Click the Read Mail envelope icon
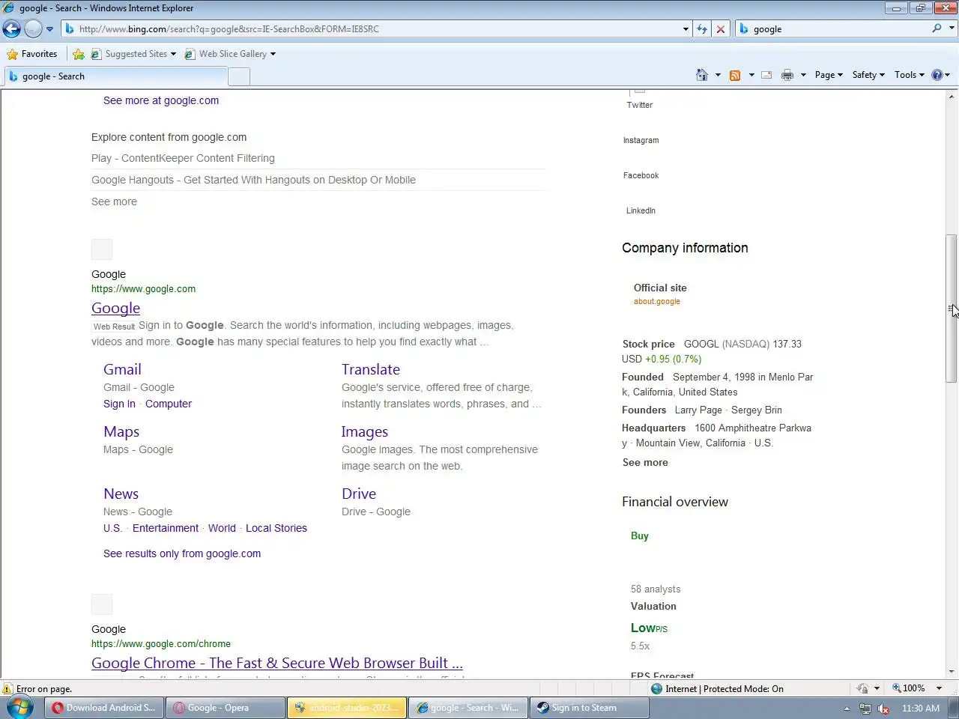 [766, 75]
